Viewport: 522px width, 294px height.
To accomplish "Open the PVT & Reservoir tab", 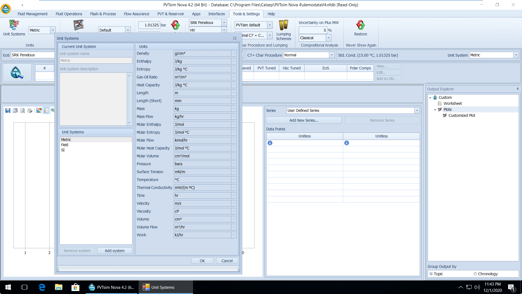I will 170,14.
